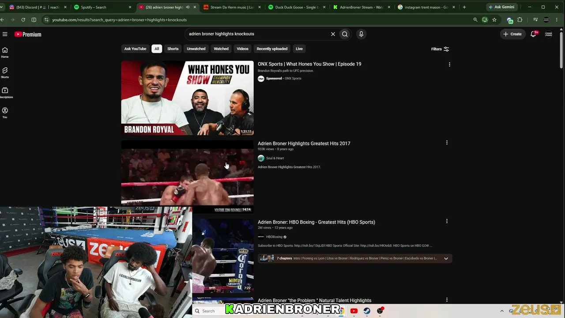
Task: Open the You sidebar section
Action: coord(5,113)
